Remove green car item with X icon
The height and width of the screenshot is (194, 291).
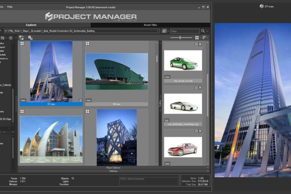click(x=200, y=44)
